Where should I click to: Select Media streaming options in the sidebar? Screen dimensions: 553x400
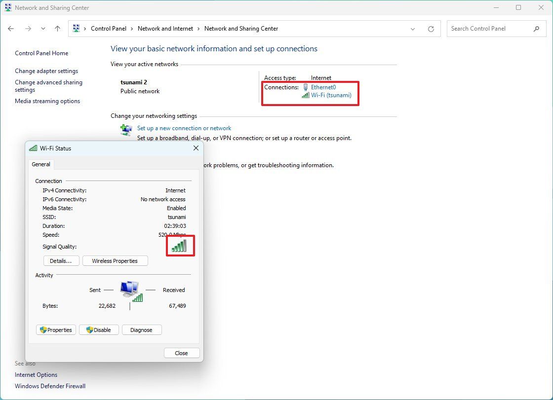pyautogui.click(x=47, y=101)
